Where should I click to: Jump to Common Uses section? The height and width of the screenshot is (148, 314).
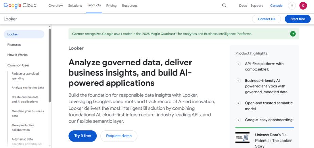(18, 65)
